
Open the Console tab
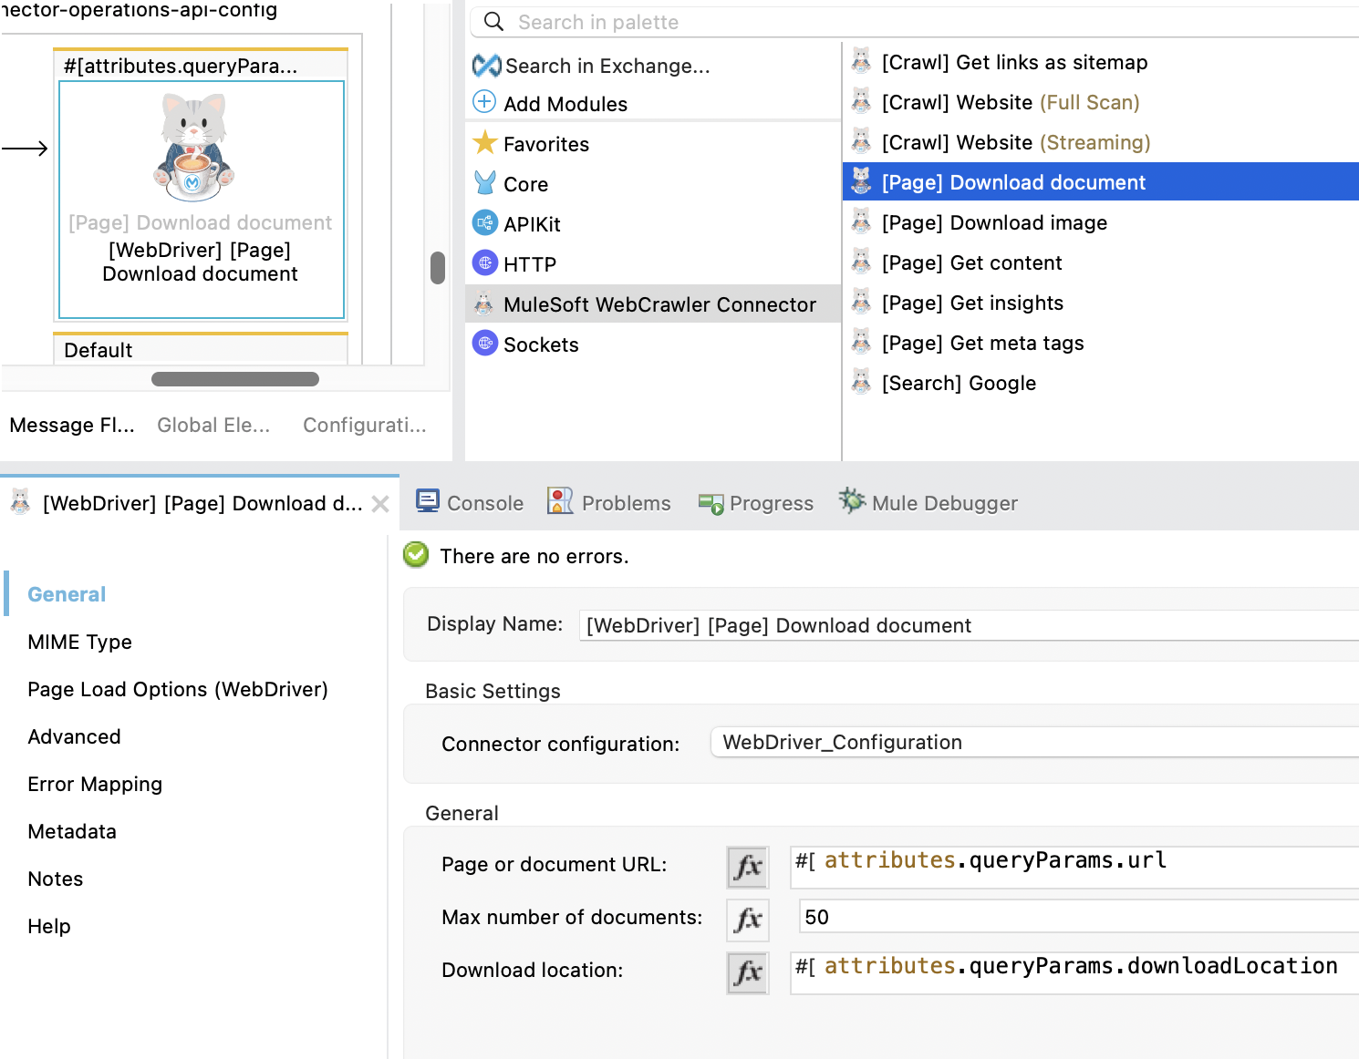click(470, 502)
